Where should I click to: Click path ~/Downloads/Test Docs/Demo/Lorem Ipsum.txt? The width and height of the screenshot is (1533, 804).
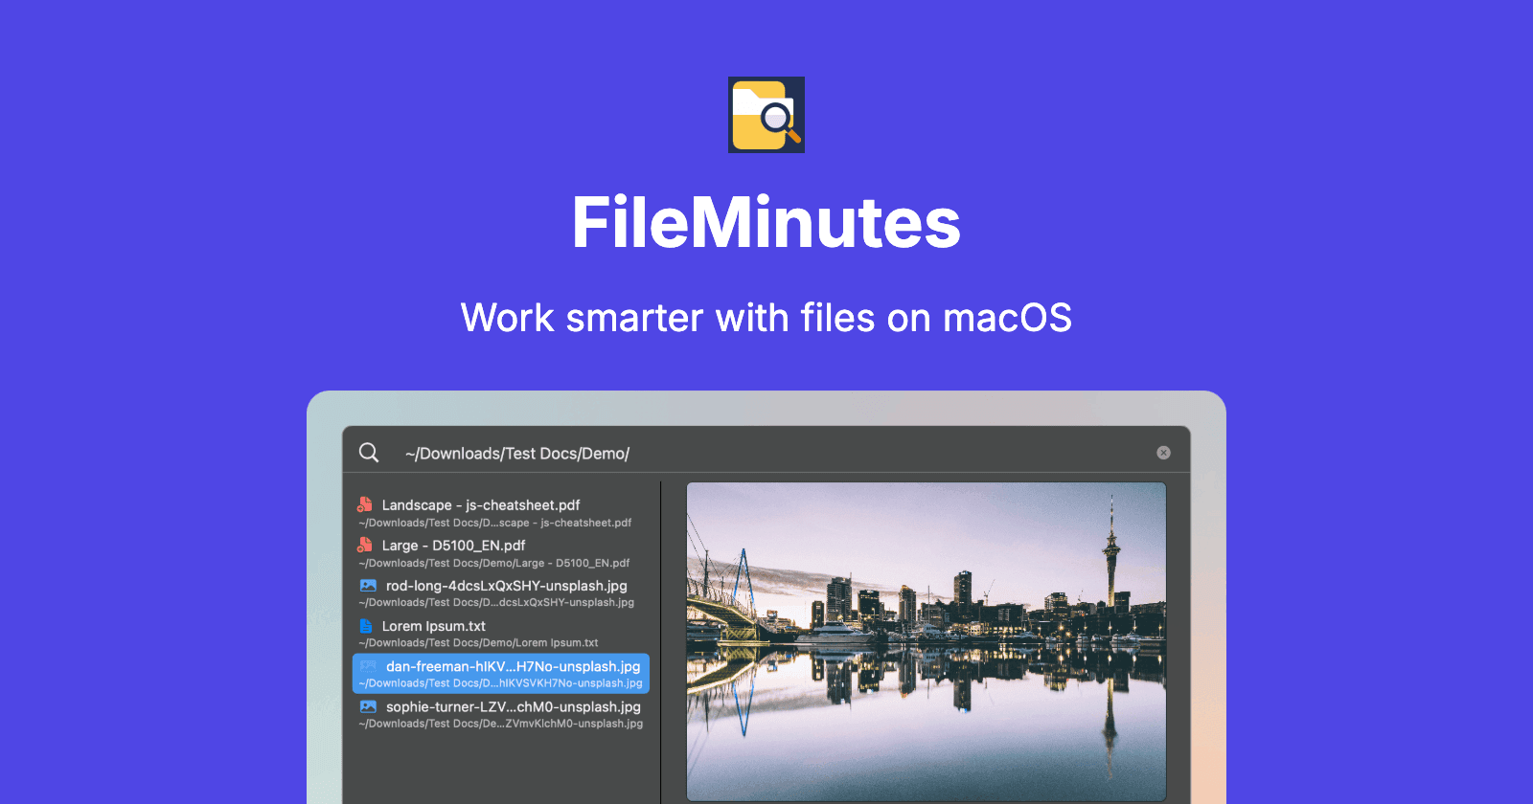(478, 643)
